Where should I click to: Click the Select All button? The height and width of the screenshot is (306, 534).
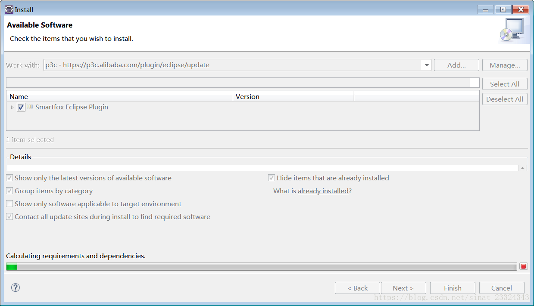pyautogui.click(x=505, y=84)
